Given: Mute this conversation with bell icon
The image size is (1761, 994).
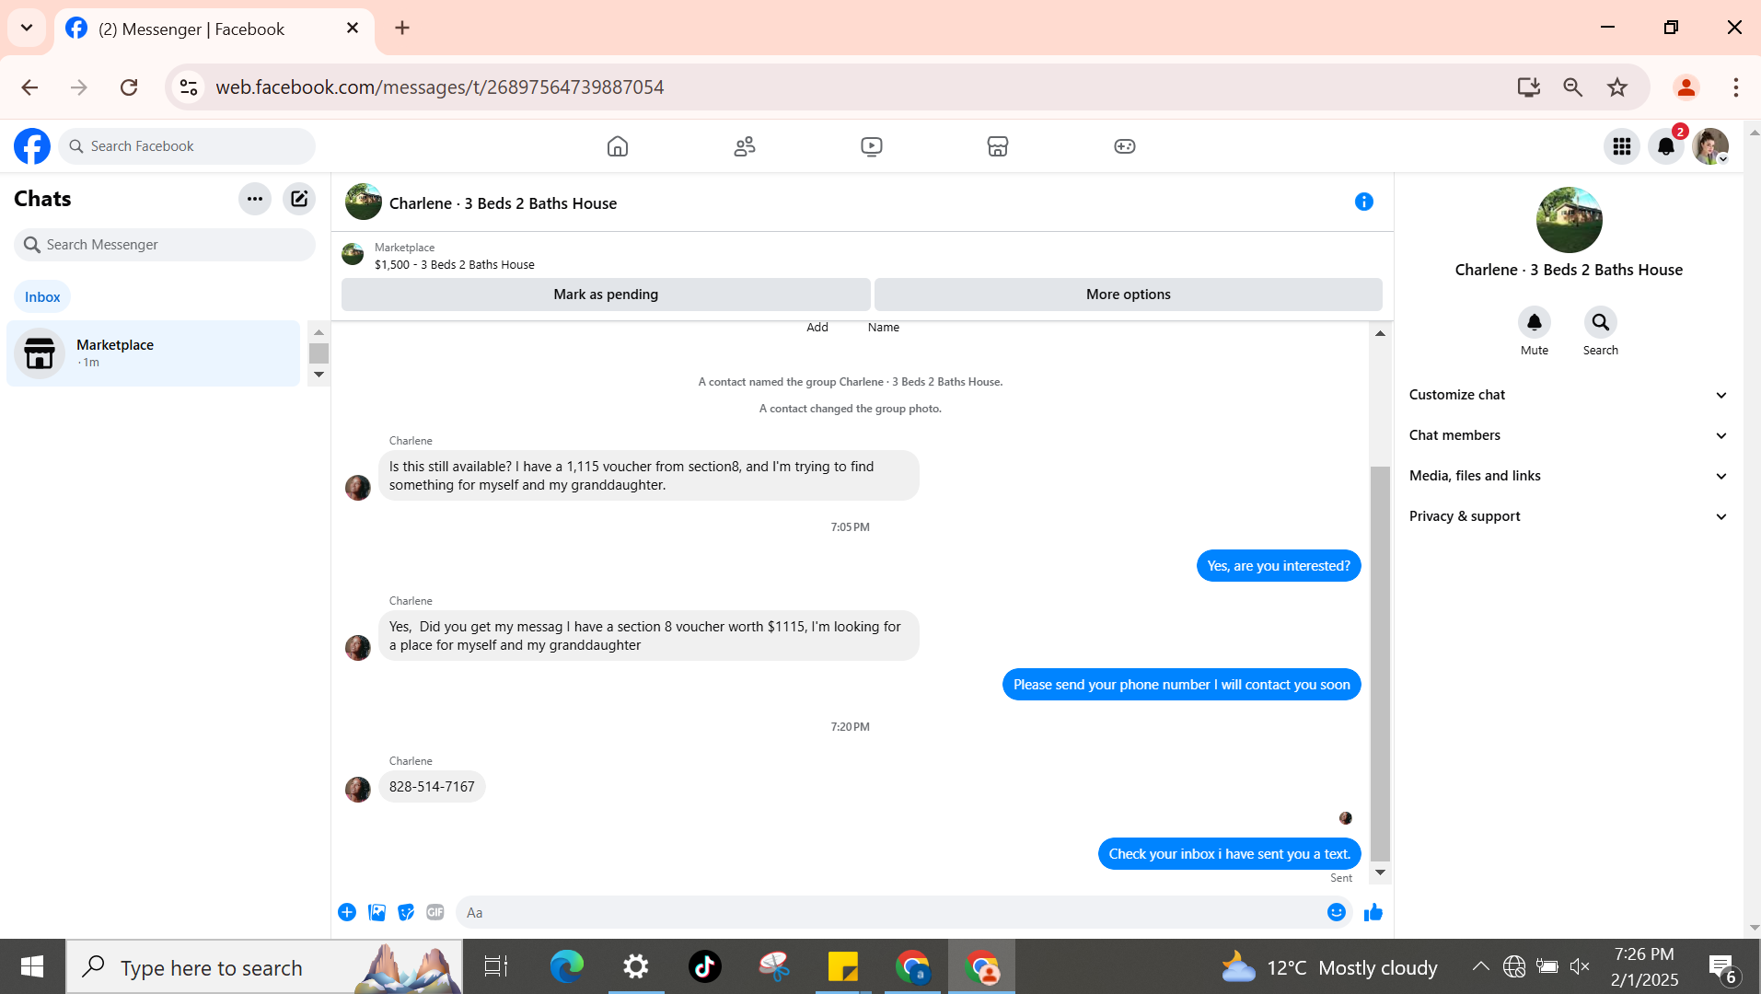Looking at the screenshot, I should tap(1535, 322).
